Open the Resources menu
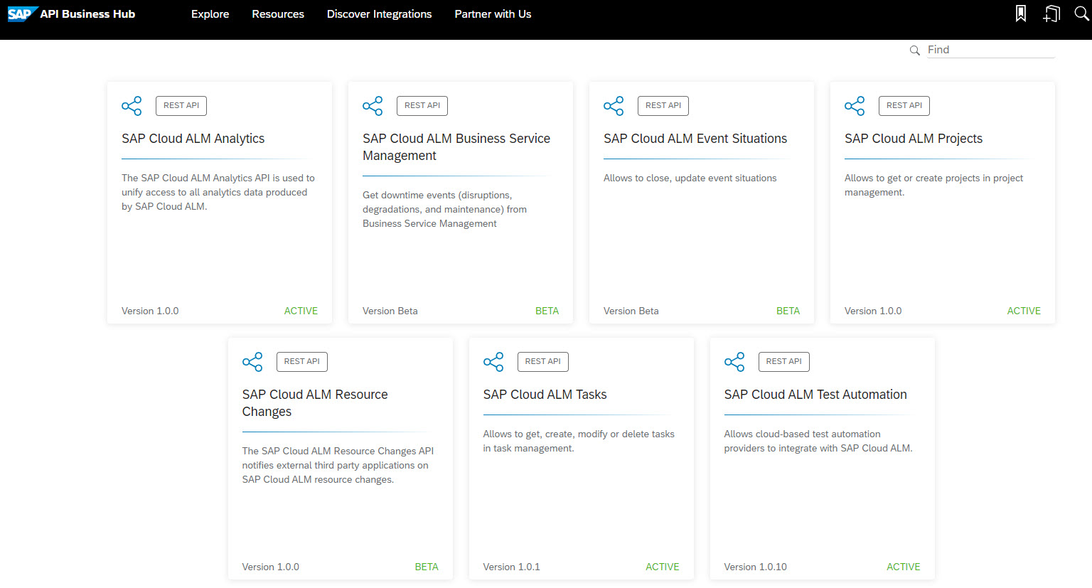The width and height of the screenshot is (1092, 588). 277,14
